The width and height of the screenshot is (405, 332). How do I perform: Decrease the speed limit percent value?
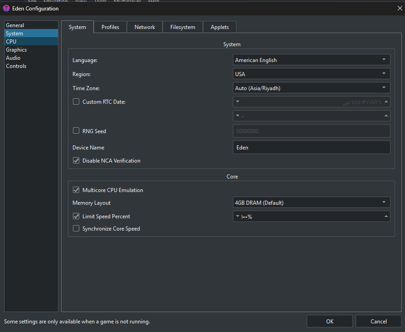(x=237, y=216)
